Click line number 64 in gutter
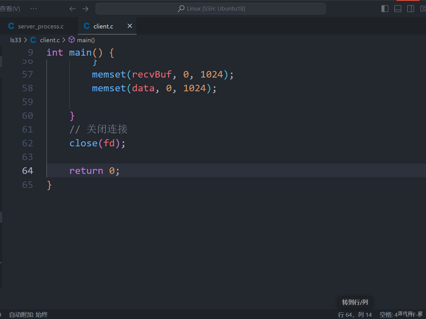 [28, 171]
